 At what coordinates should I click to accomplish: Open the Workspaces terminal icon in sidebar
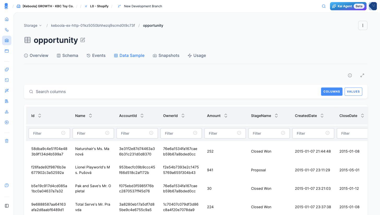click(7, 80)
